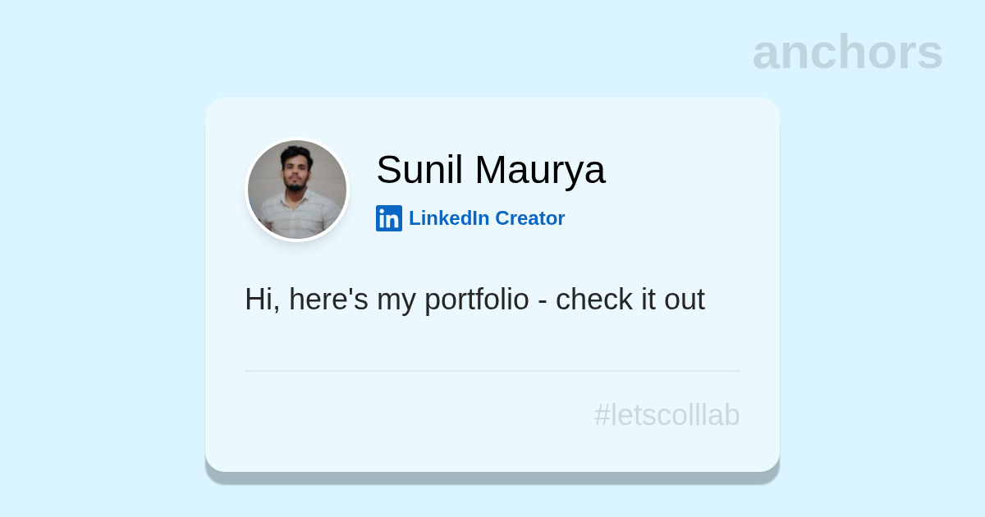Select the LinkedIn Creator label
This screenshot has height=517, width=985.
(486, 218)
